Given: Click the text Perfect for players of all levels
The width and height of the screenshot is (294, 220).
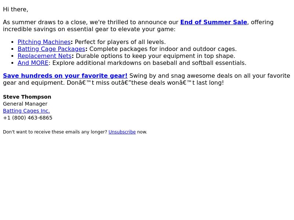Looking at the screenshot, I should coord(120,42).
